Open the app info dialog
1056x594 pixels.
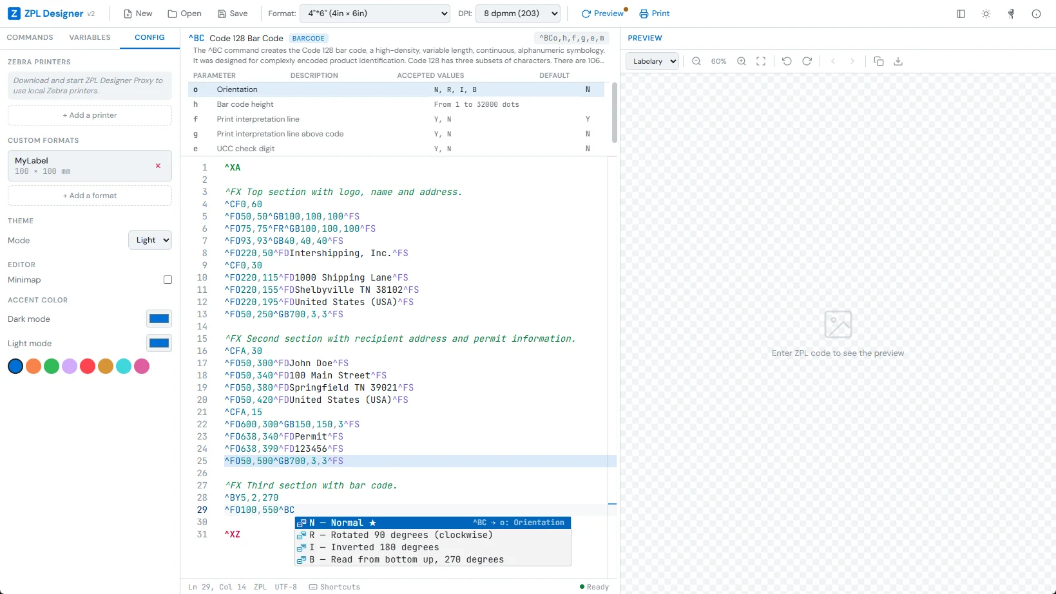tap(1036, 14)
